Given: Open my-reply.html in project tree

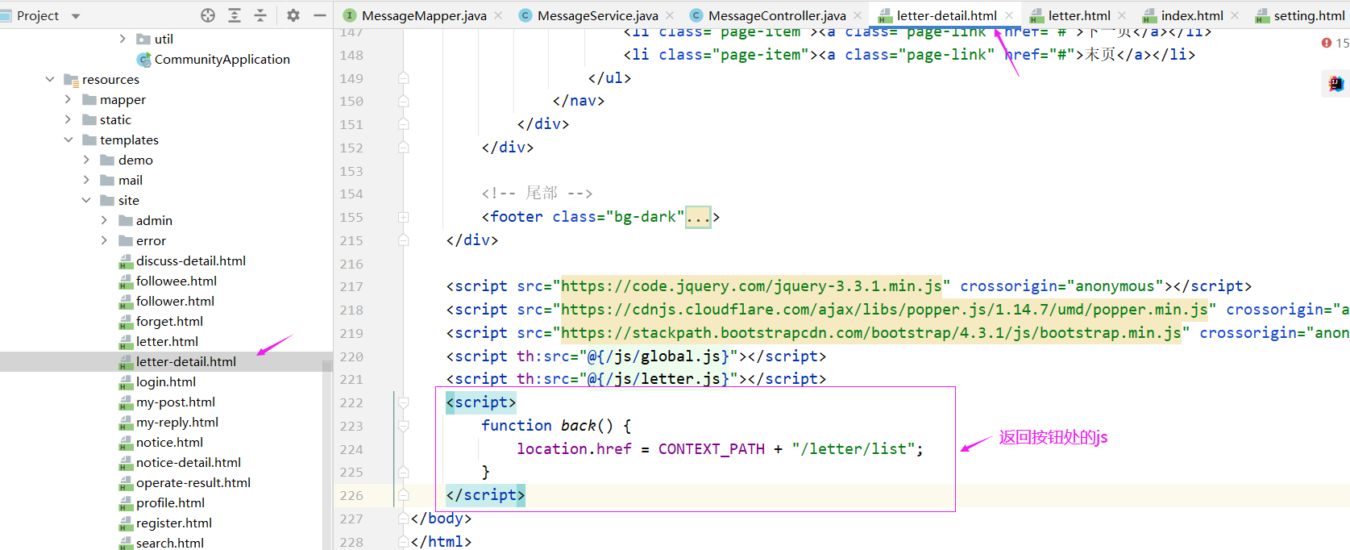Looking at the screenshot, I should pos(177,422).
